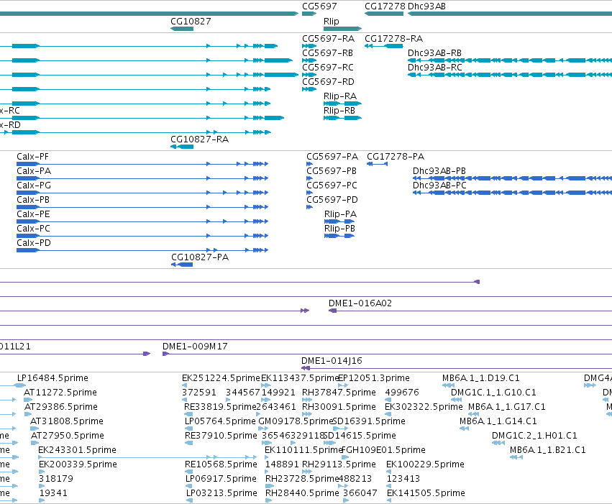Select EST DMG1C.2_1.H01.C1
Image resolution: width=612 pixels, height=504 pixels.
[x=534, y=436]
